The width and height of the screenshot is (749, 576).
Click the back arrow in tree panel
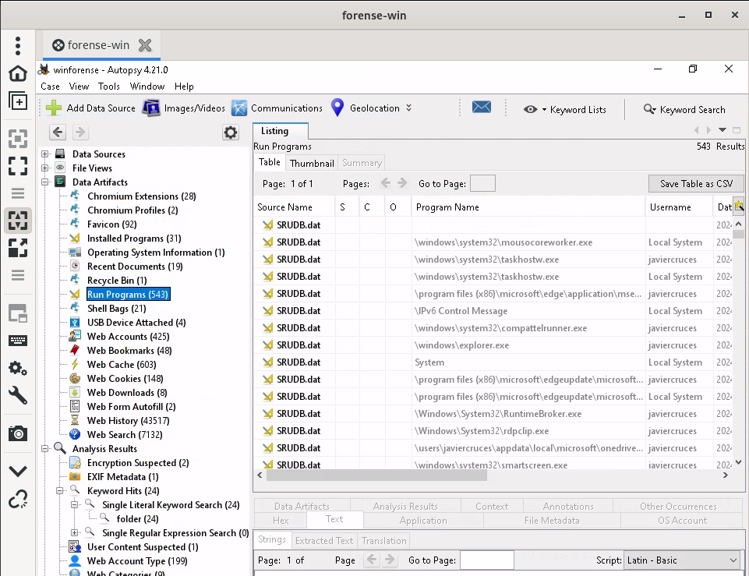(58, 133)
